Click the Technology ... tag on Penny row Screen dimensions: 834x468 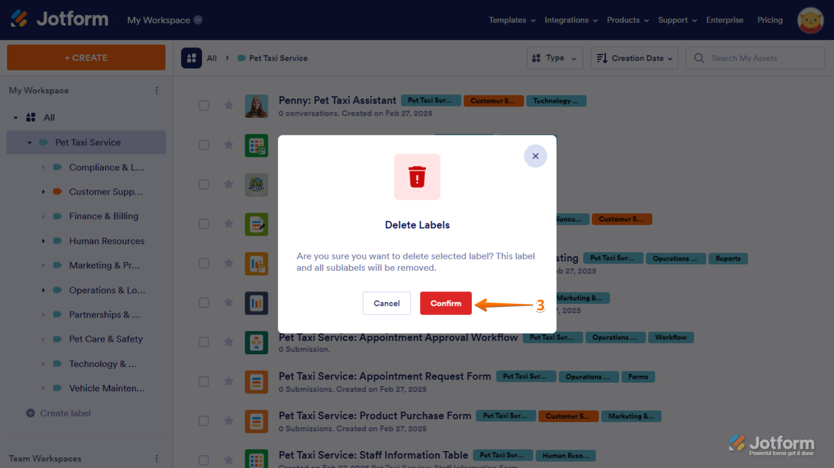(556, 101)
